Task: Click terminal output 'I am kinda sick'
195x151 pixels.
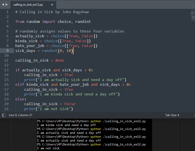Action: 67,125
